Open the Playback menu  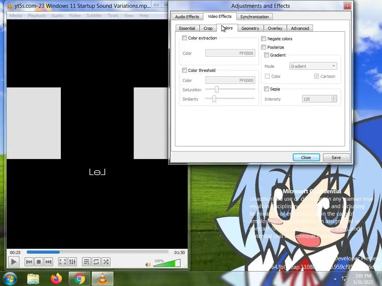coord(37,16)
